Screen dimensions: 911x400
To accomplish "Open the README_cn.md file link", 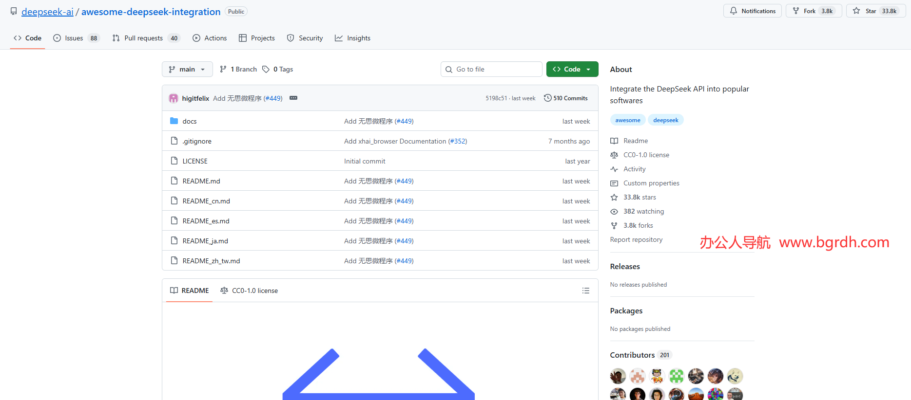I will 206,201.
